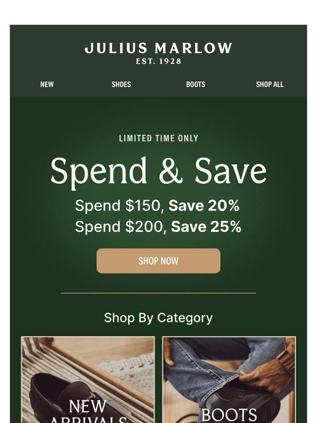
Task: Click the LIMITED TIME ONLY text
Action: point(158,138)
